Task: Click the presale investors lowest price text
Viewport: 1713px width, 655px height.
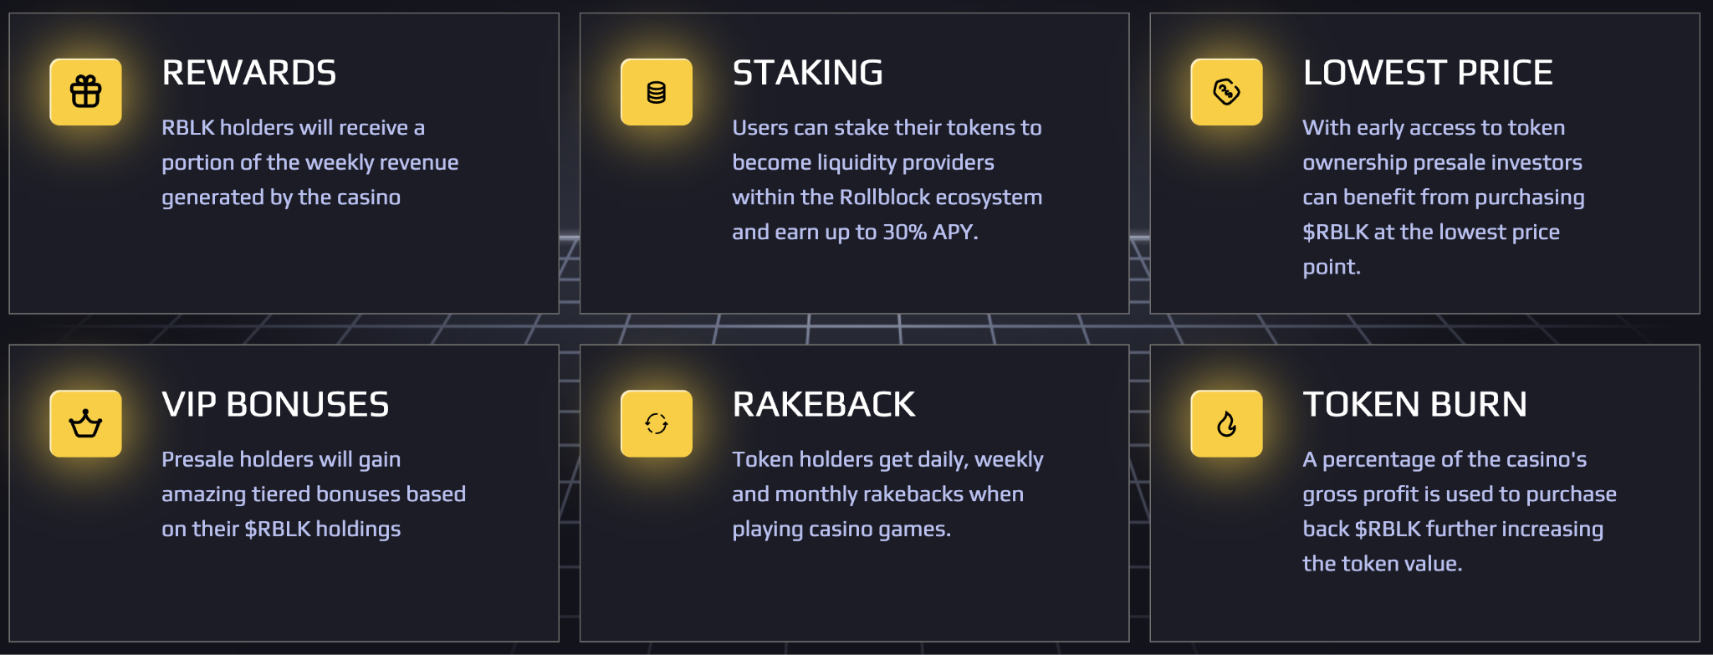Action: tap(1444, 197)
